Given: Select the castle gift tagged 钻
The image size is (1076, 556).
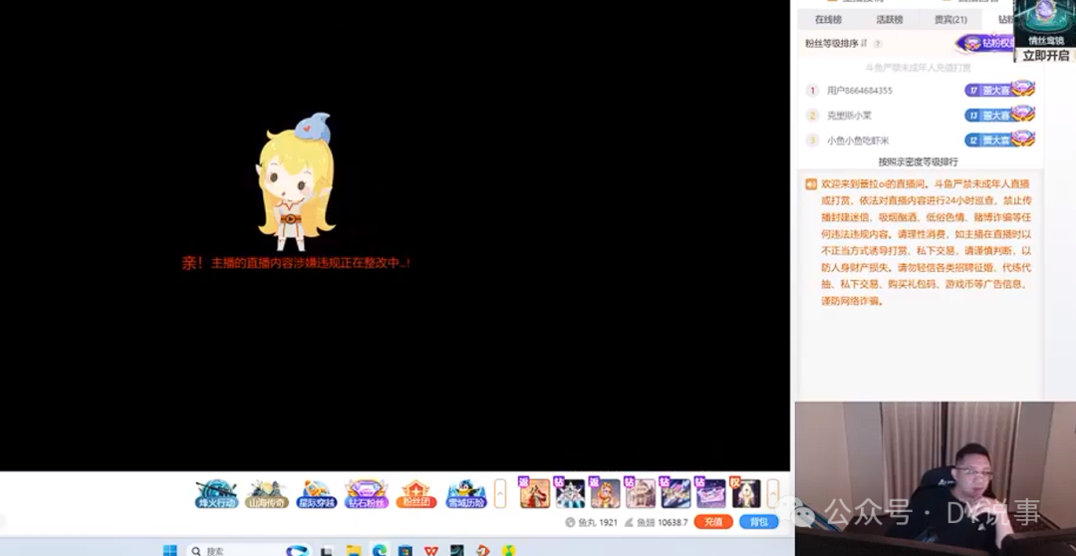Looking at the screenshot, I should pyautogui.click(x=640, y=493).
